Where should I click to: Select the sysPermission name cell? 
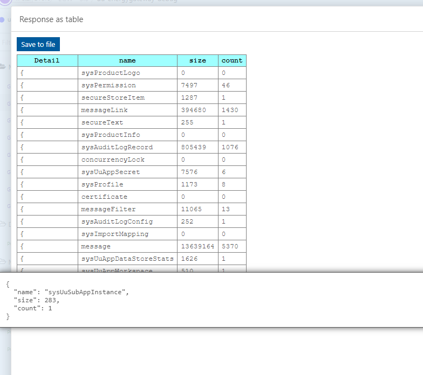(x=127, y=85)
